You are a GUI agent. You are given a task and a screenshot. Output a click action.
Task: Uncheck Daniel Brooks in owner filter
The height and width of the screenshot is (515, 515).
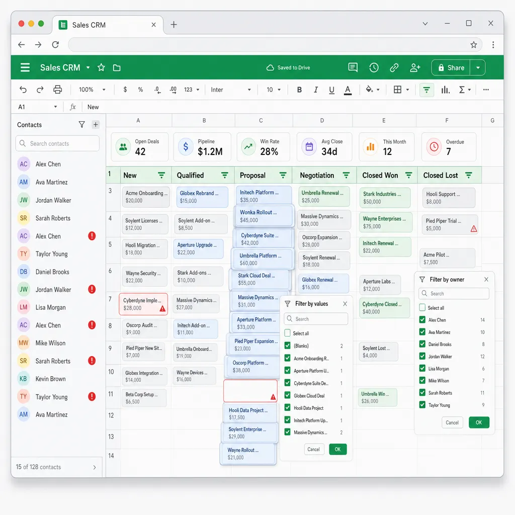(x=422, y=344)
